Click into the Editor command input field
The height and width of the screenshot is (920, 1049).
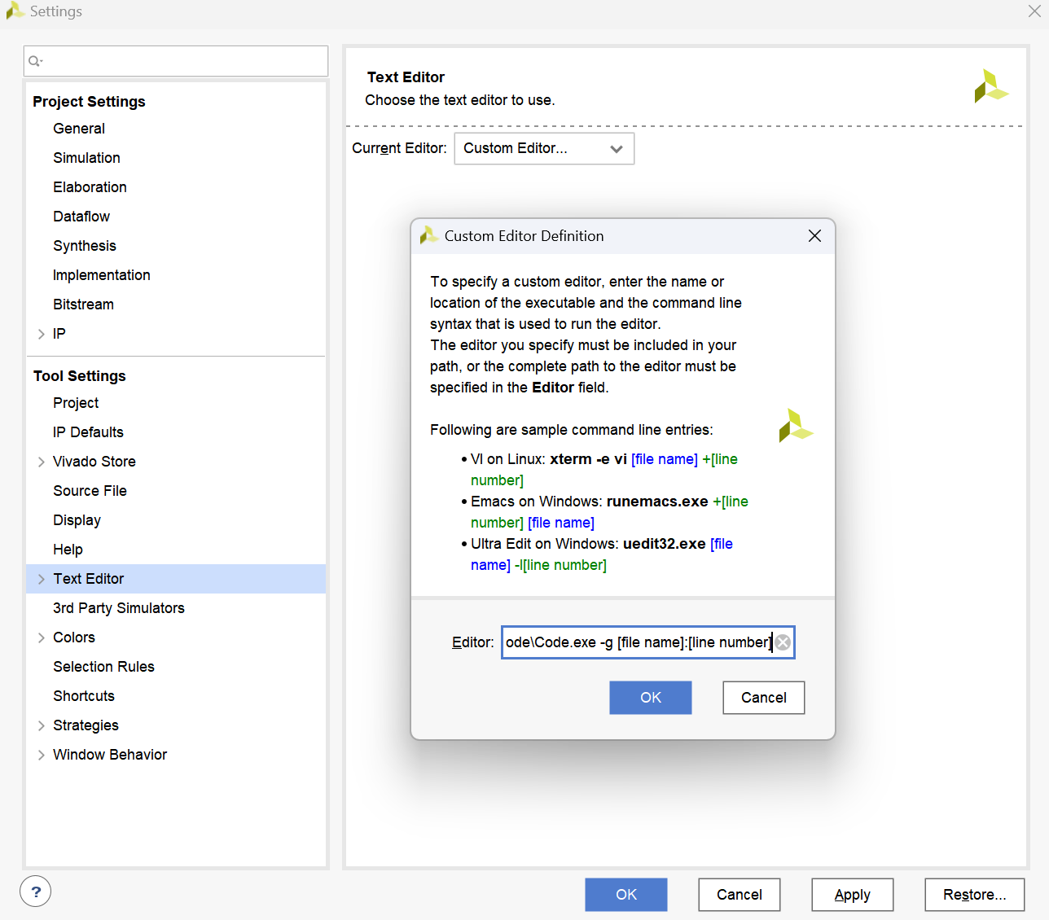point(635,642)
